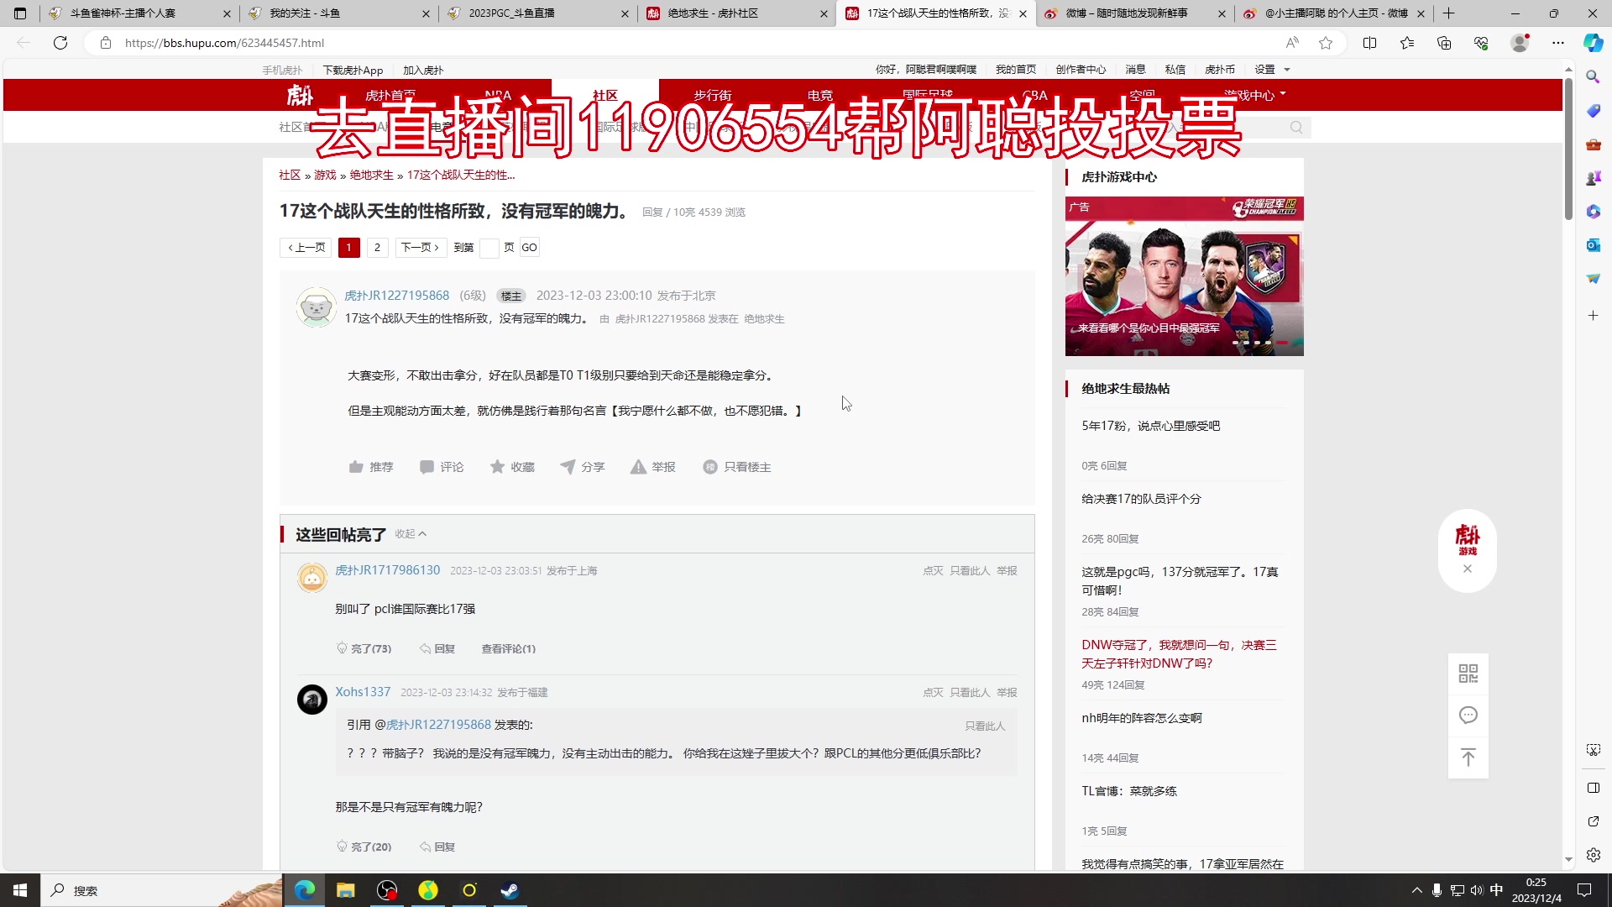Screen dimensions: 1612x907
Task: Open the Steam taskbar icon
Action: click(x=510, y=890)
